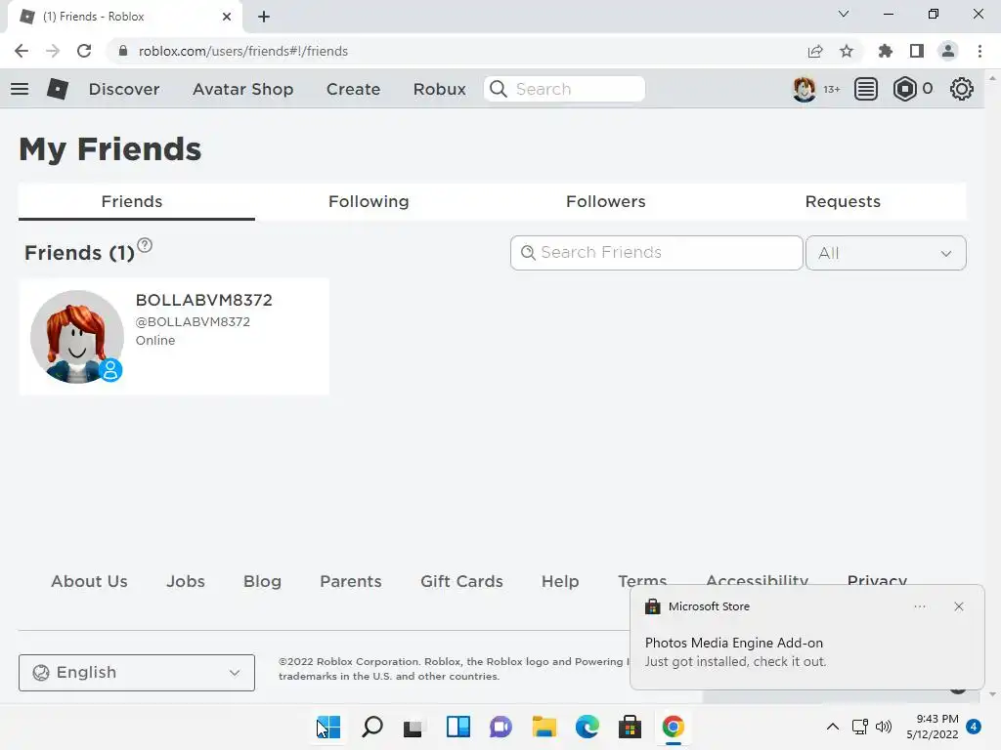Show hidden system tray icons

(833, 727)
